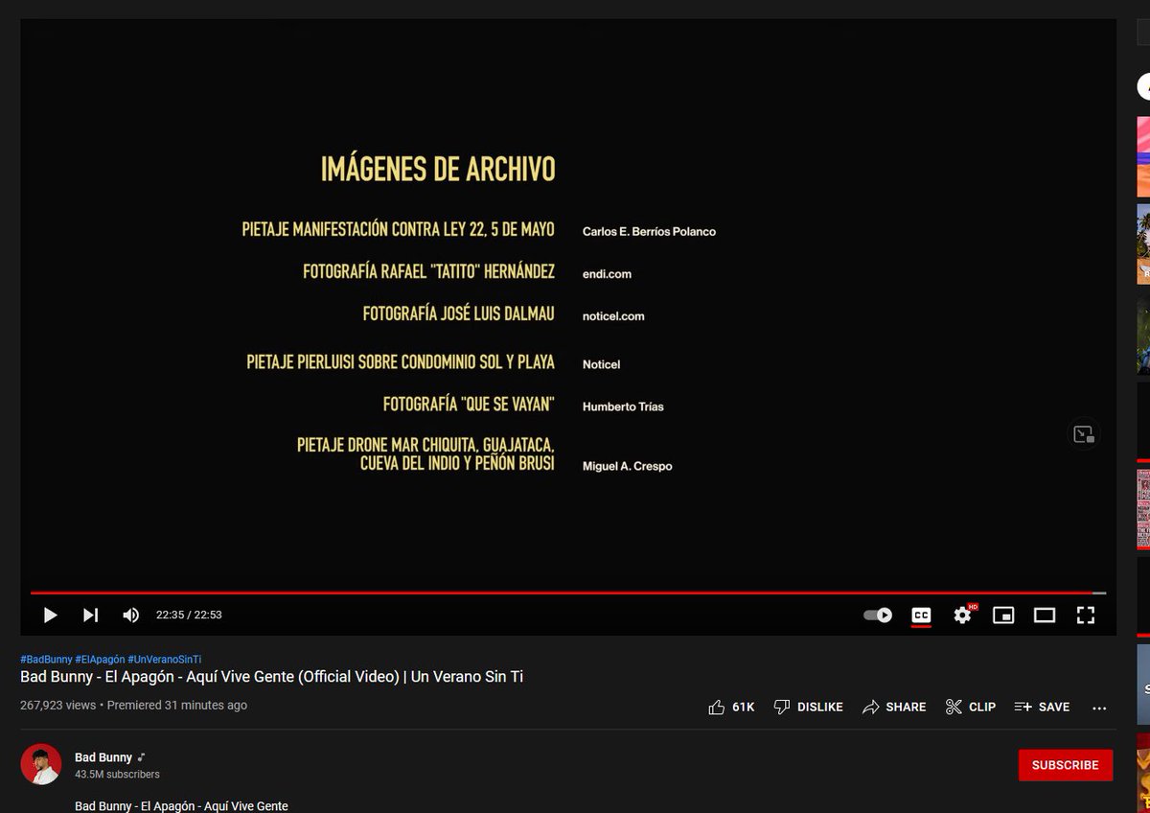The height and width of the screenshot is (813, 1150).
Task: Click the #UnVeranoSinTi hashtag
Action: [164, 660]
